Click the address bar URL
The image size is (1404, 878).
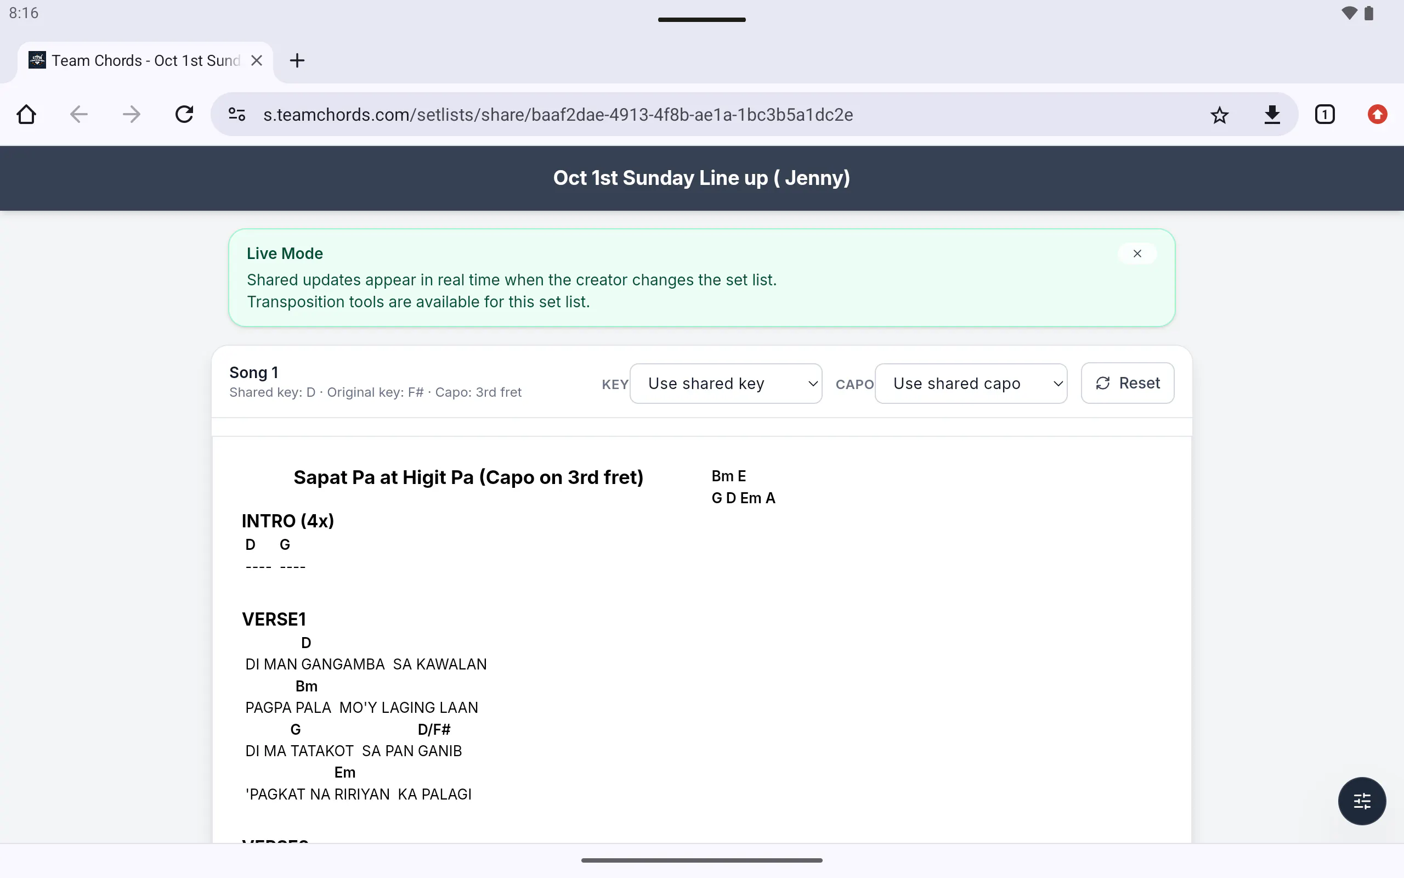click(x=558, y=114)
